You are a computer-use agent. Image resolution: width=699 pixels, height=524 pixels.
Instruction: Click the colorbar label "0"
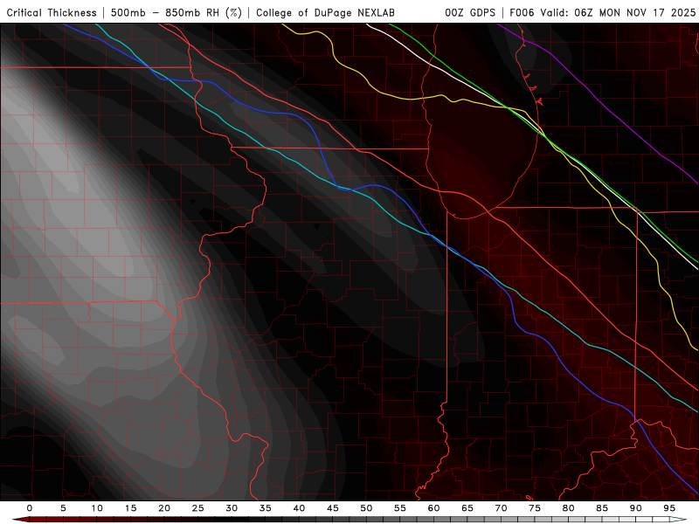[30, 508]
